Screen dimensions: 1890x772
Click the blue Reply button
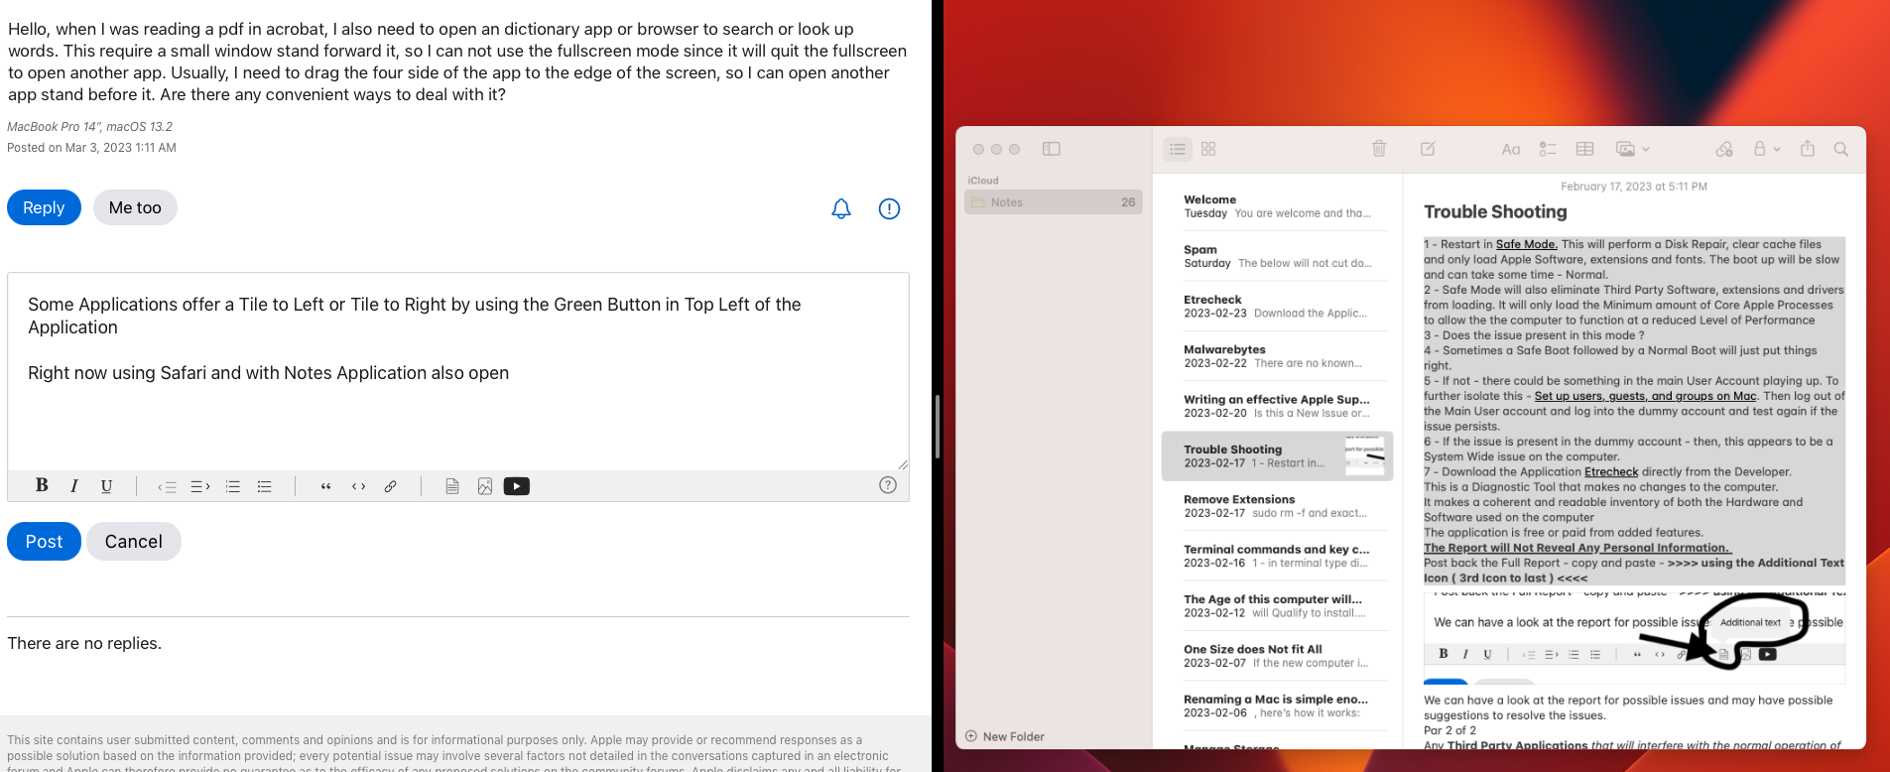coord(44,207)
